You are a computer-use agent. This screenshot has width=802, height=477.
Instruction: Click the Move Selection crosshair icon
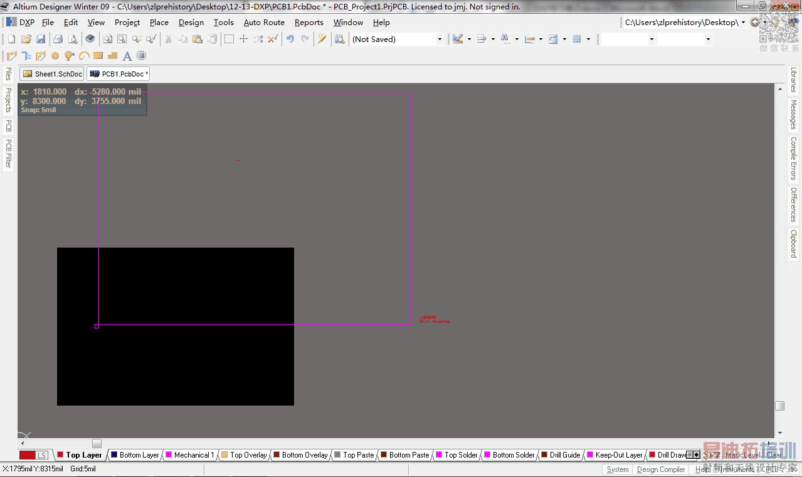click(x=244, y=39)
